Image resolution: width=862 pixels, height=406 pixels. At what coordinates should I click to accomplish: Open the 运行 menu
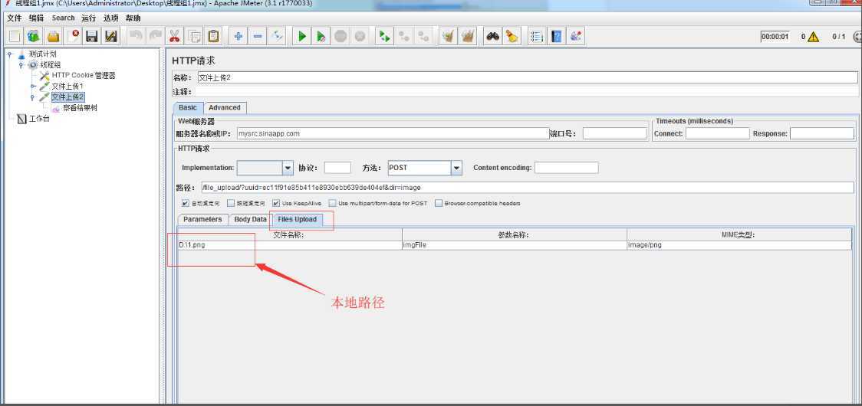click(88, 18)
